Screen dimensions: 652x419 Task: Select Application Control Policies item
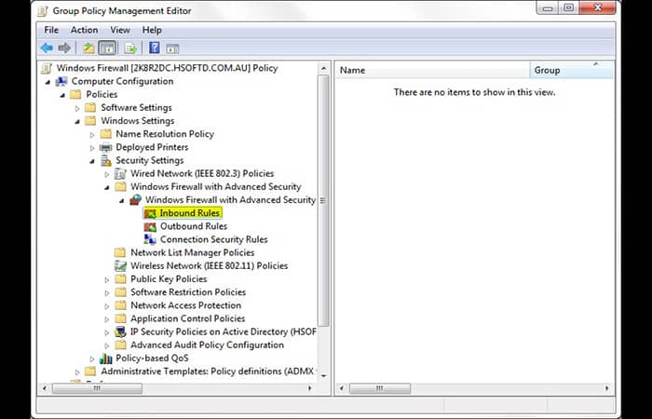pos(187,318)
